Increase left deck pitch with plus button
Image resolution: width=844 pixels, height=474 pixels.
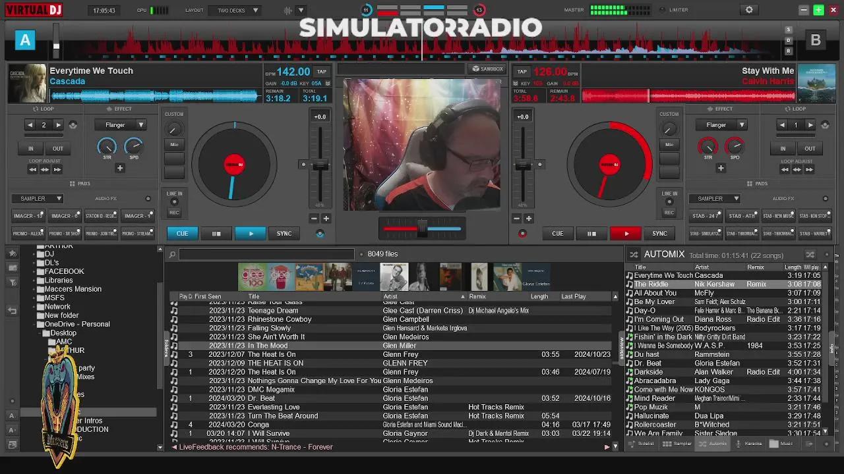click(326, 218)
